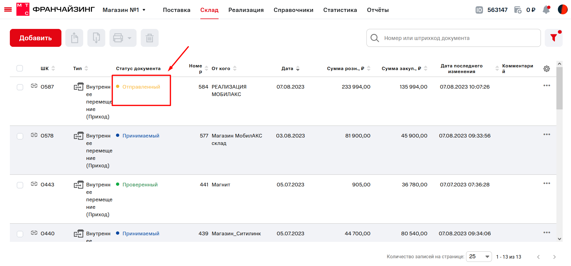Sort by От кого column
Image resolution: width=571 pixels, height=266 pixels.
[x=235, y=68]
